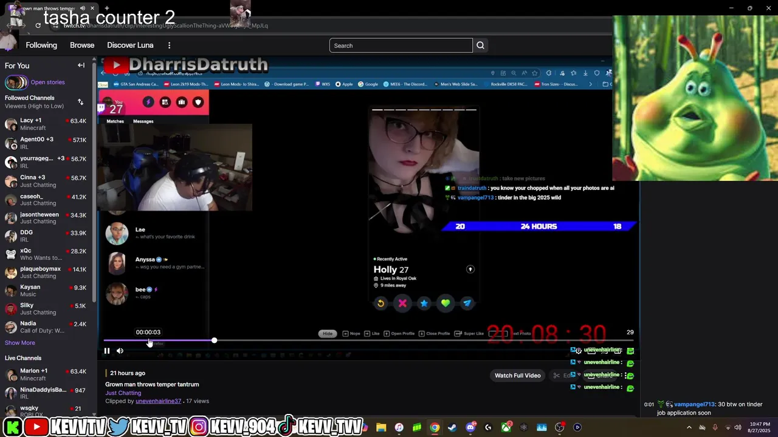Viewport: 778px width, 437px height.
Task: Show hidden system tray icons
Action: (689, 428)
